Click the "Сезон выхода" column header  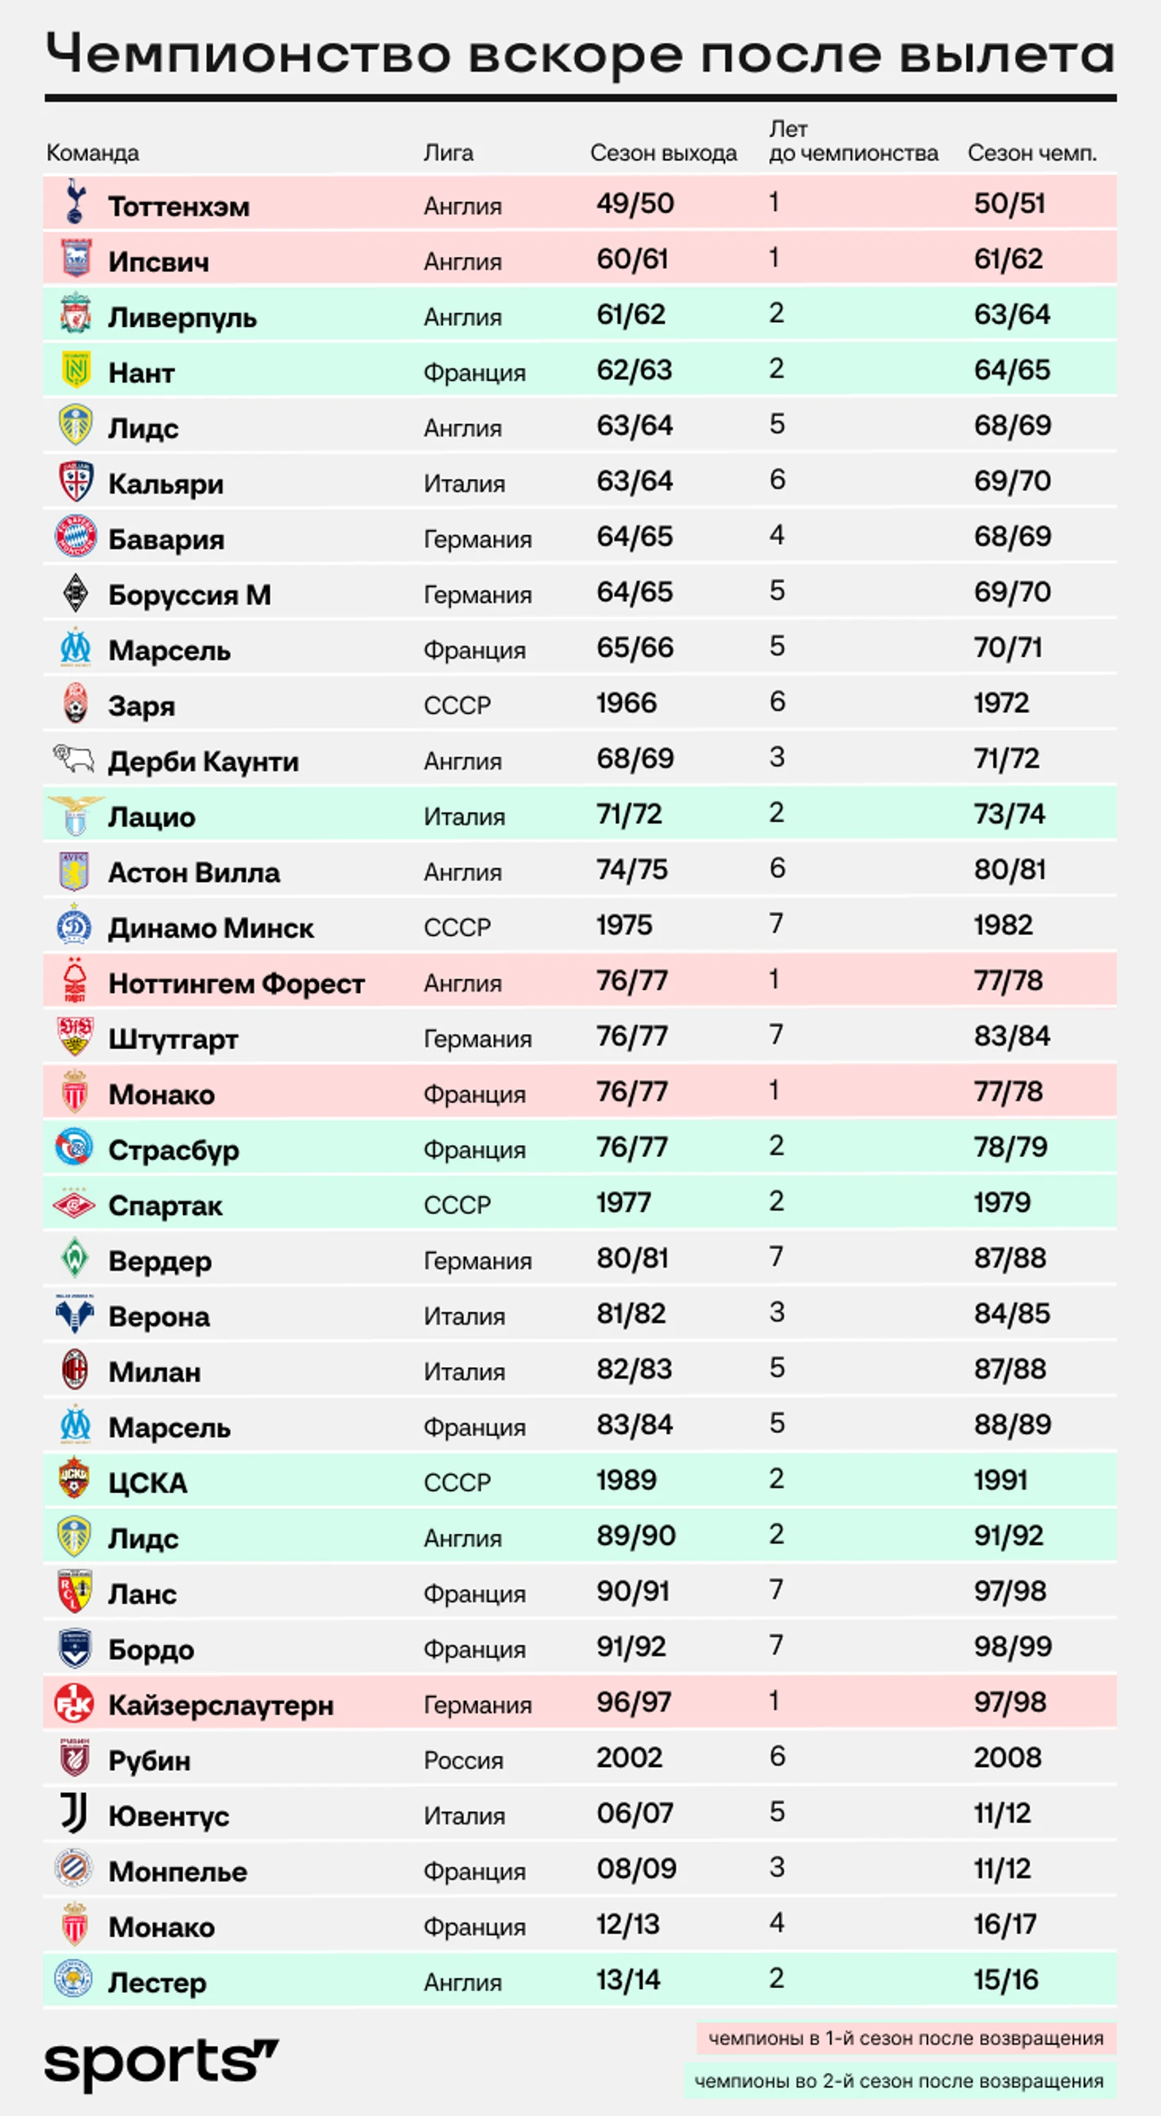[663, 153]
